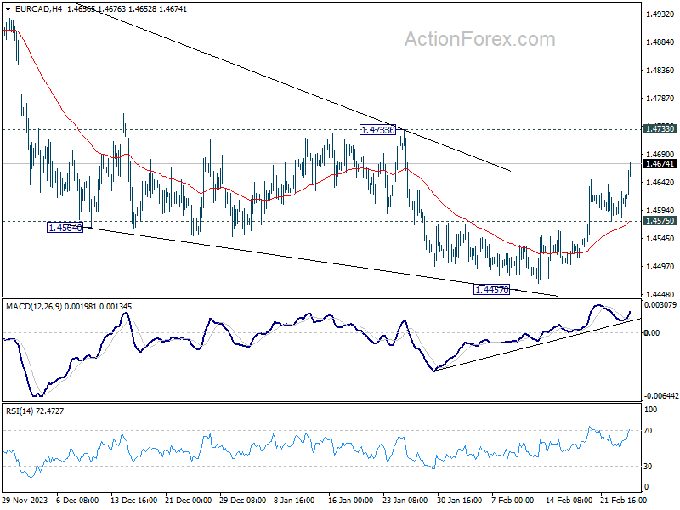This screenshot has height=510, width=680.
Task: Click the 21 Feb 16:00 time label
Action: (623, 500)
